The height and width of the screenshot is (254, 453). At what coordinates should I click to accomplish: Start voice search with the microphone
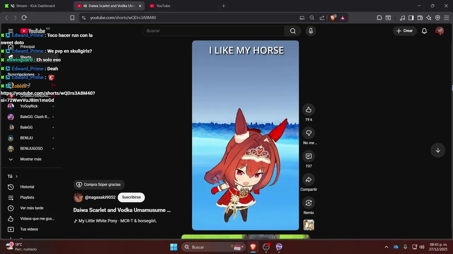pyautogui.click(x=311, y=31)
